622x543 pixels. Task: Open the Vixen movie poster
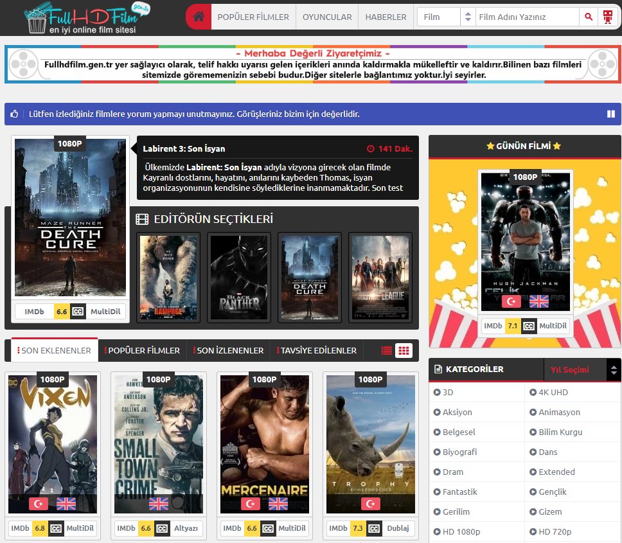pos(52,444)
